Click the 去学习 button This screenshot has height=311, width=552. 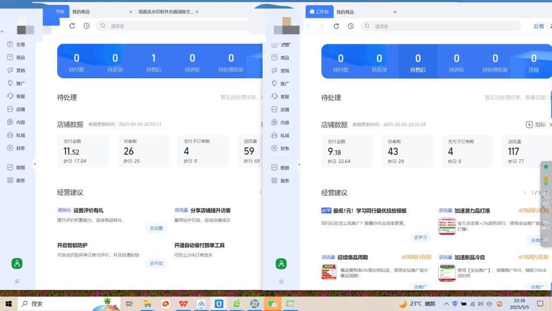coord(420,238)
